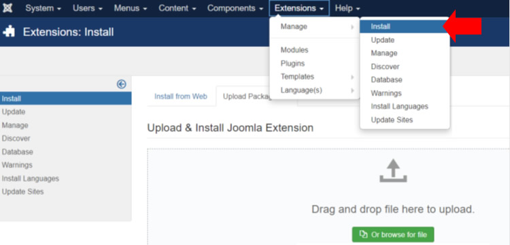Open the Content menu

(177, 8)
